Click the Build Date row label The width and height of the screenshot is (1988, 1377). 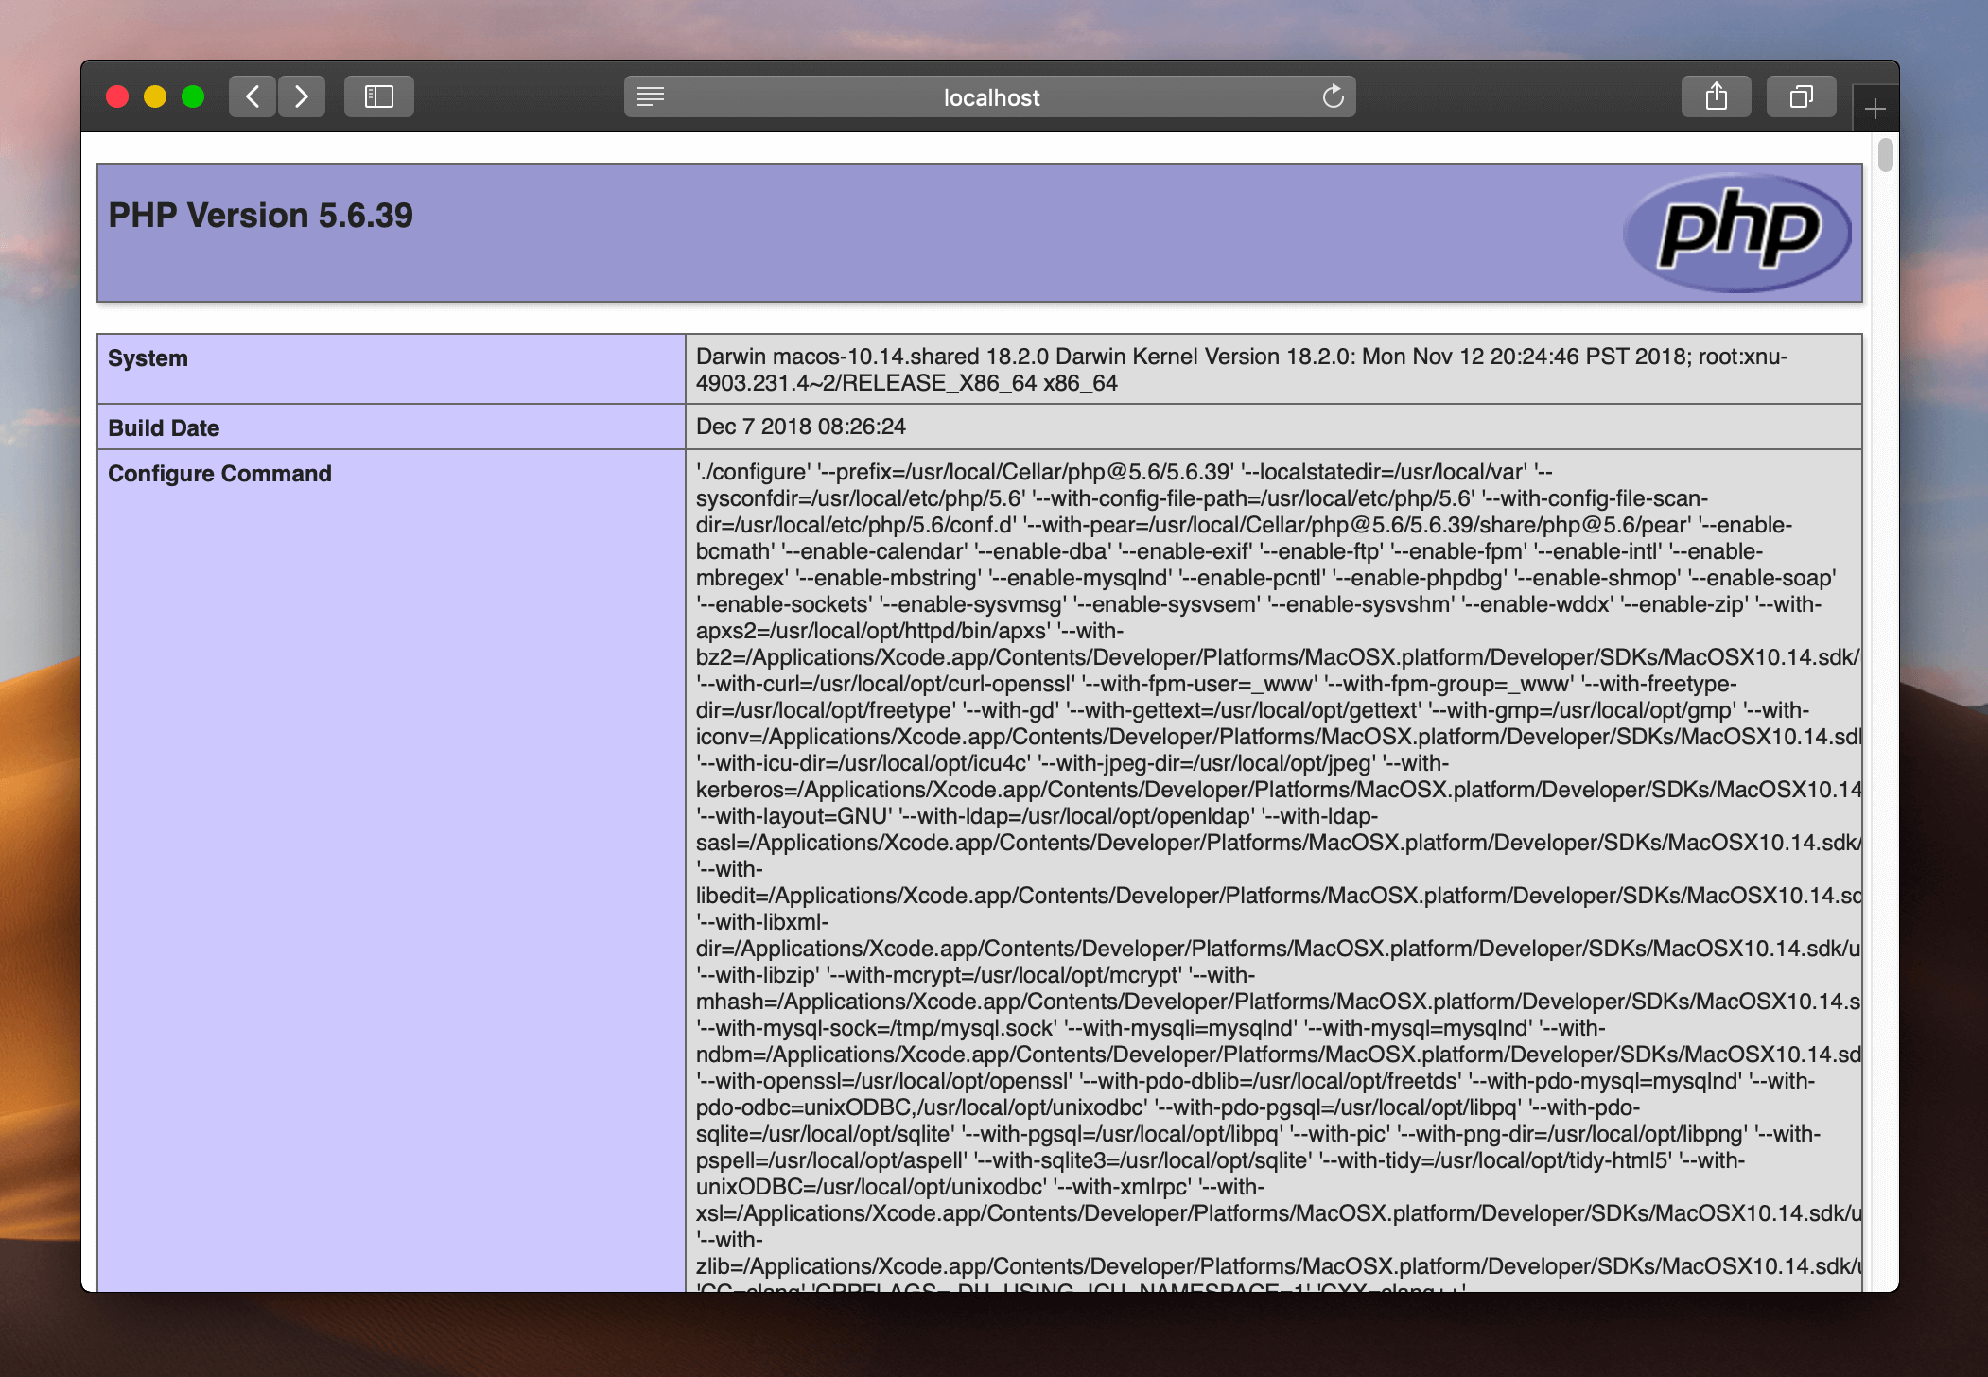click(164, 428)
